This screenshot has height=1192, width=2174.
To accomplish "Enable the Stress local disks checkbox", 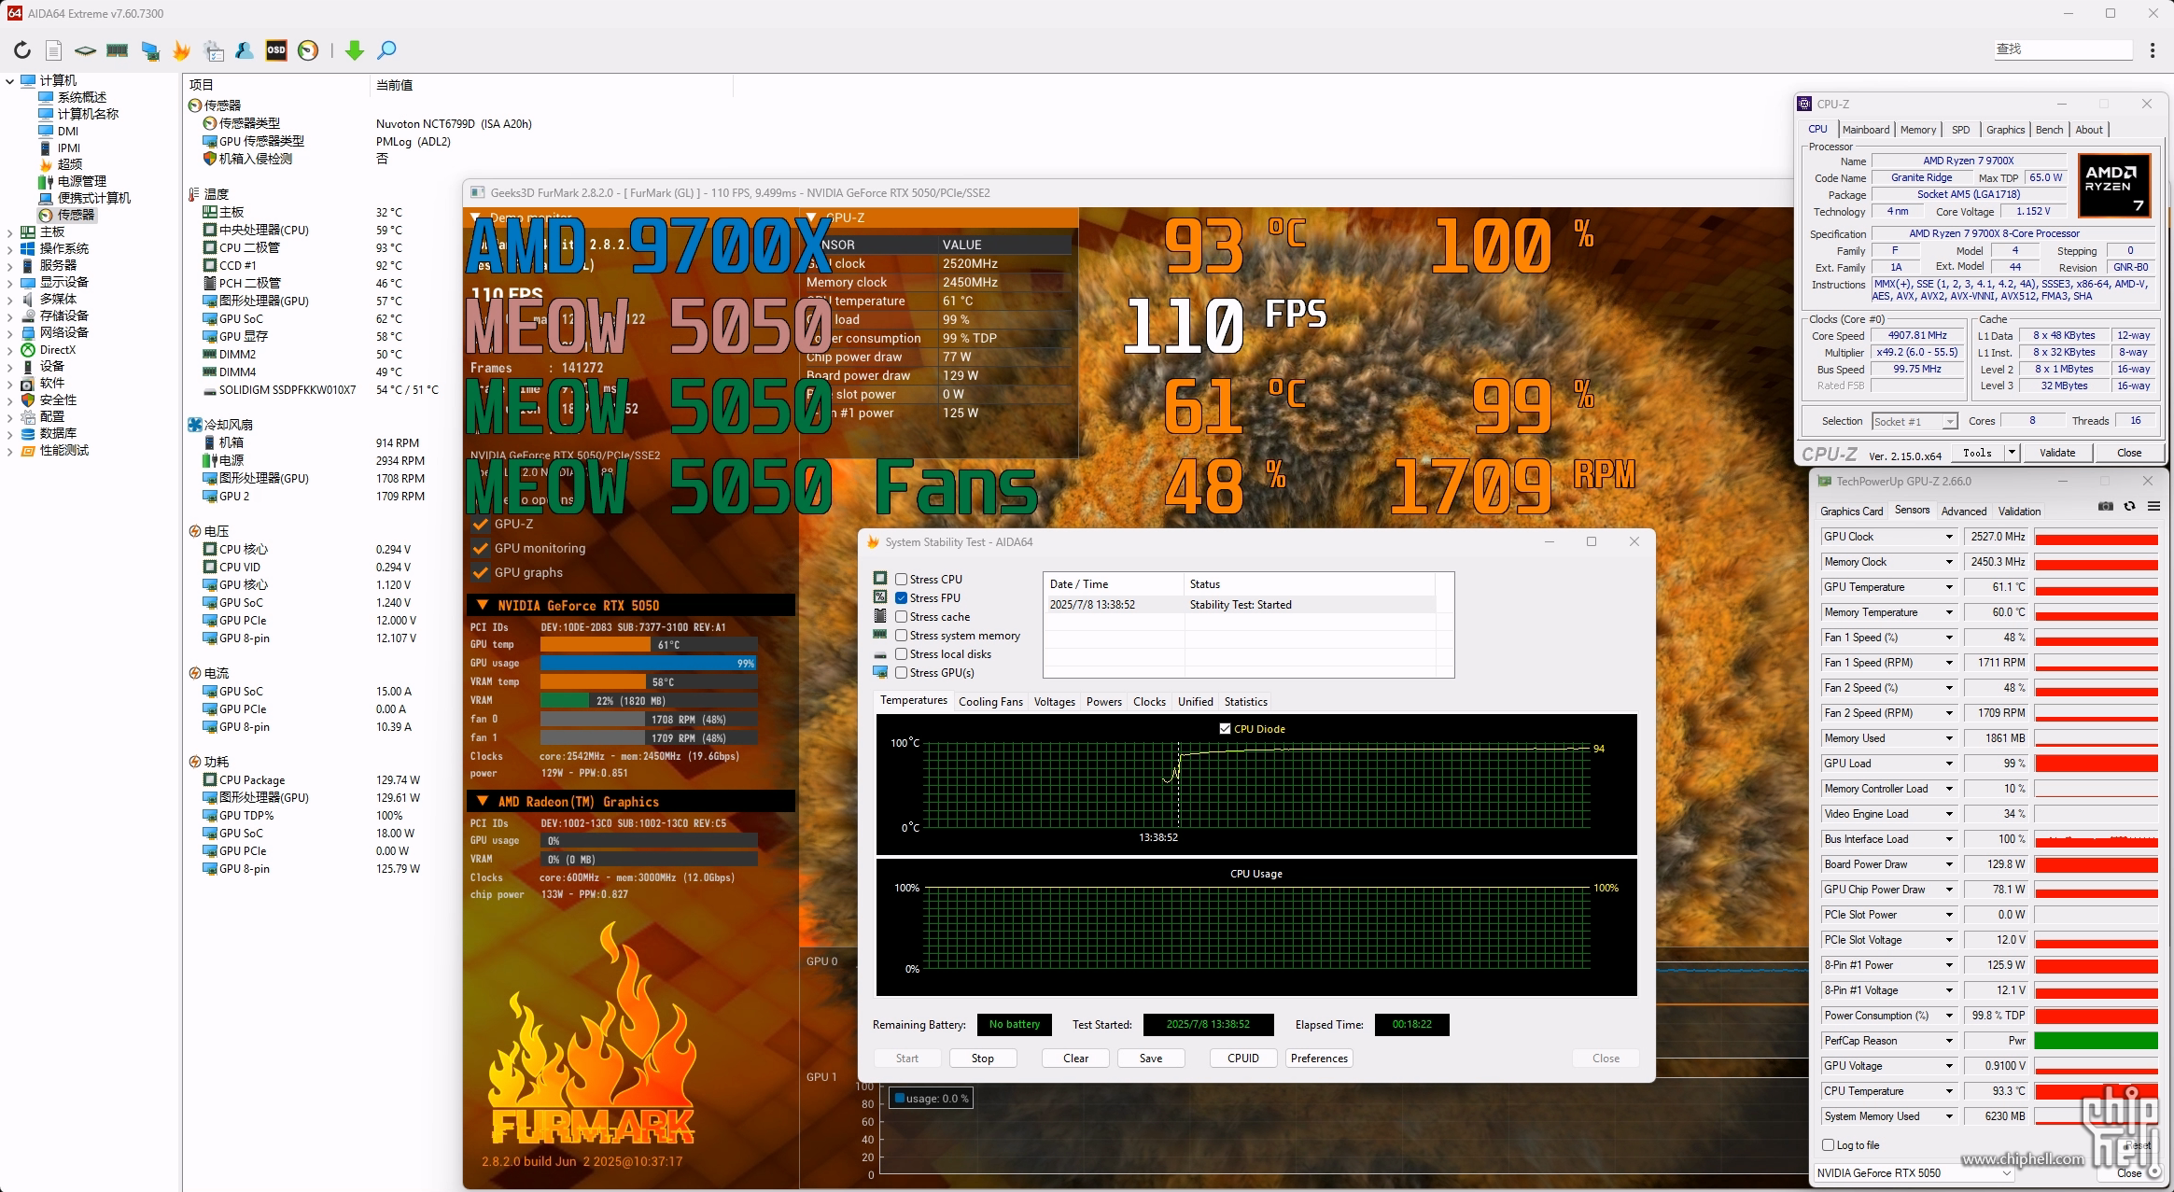I will [902, 654].
